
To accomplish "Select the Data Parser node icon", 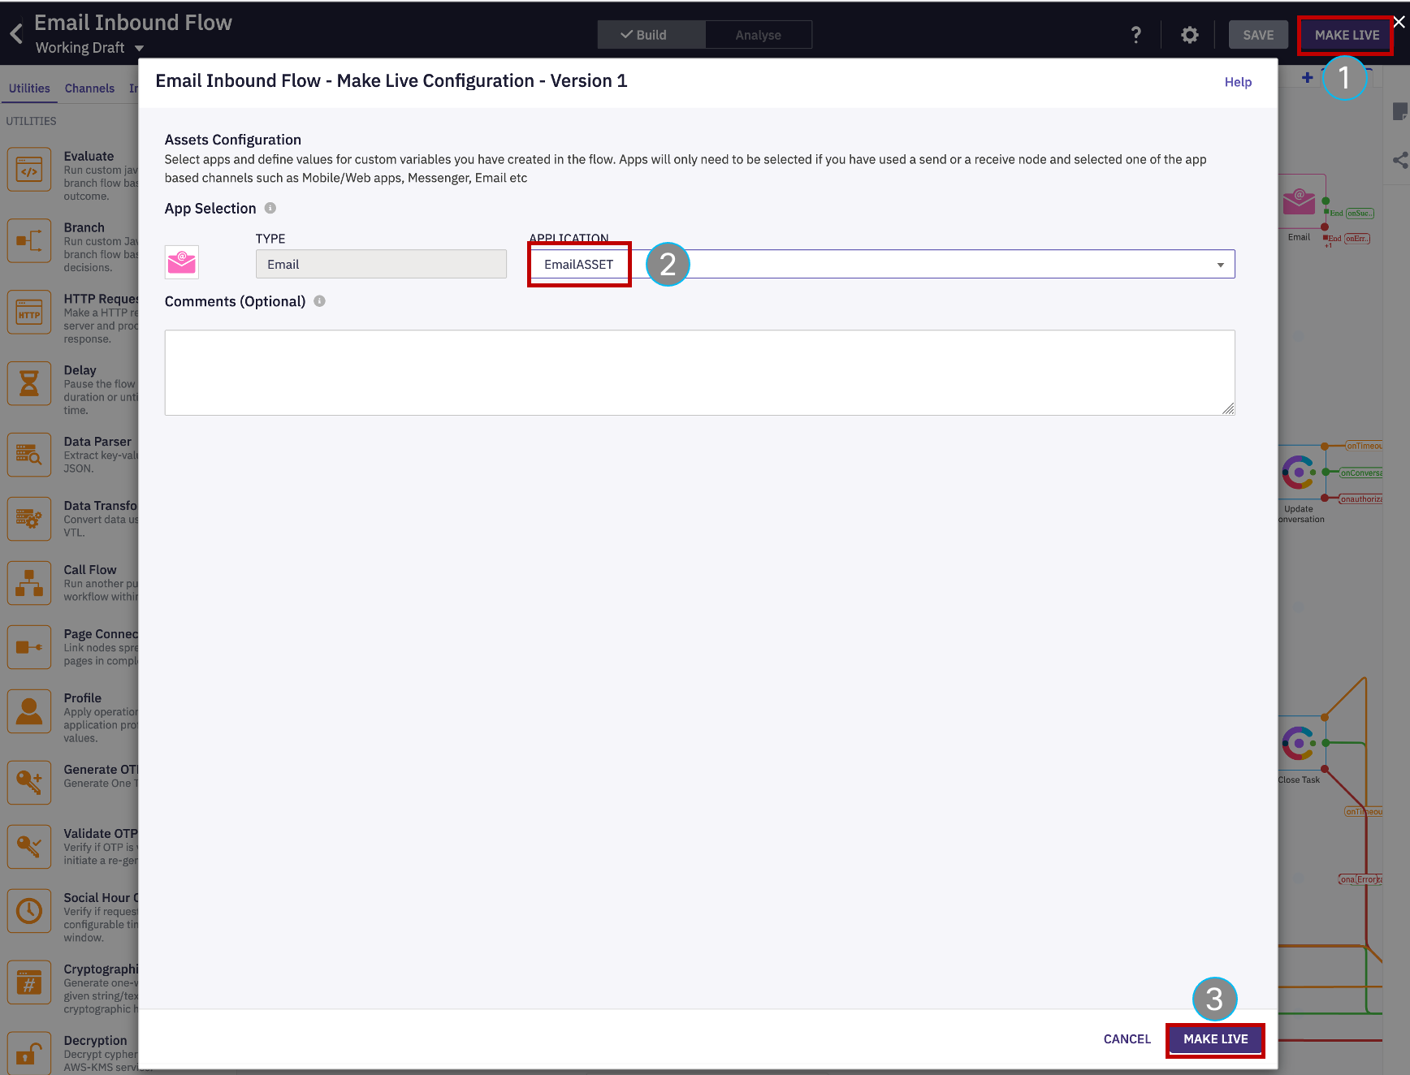I will pyautogui.click(x=29, y=455).
